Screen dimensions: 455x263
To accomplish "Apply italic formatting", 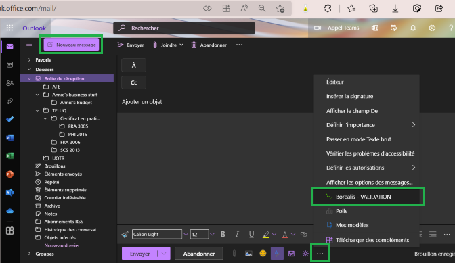I will 237,234.
